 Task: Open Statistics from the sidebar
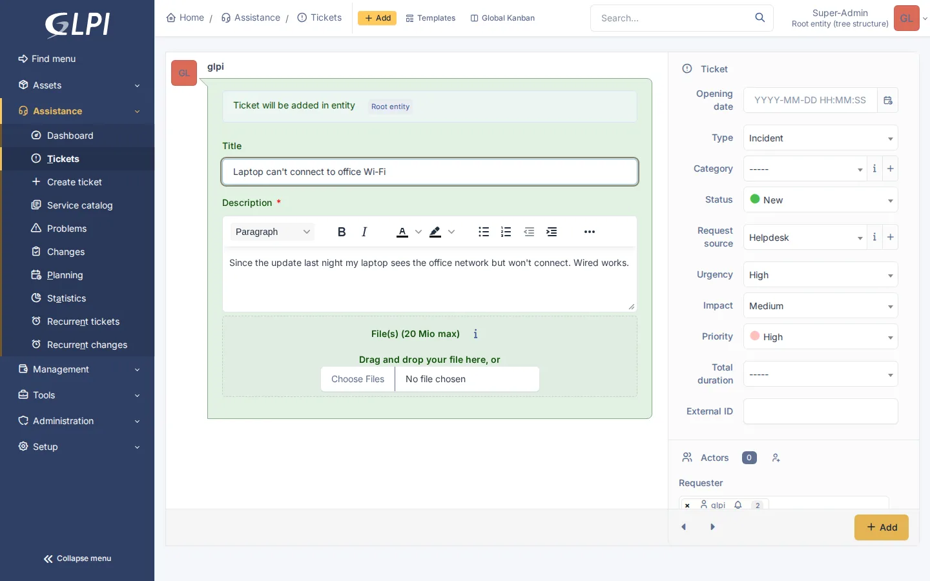(x=78, y=298)
